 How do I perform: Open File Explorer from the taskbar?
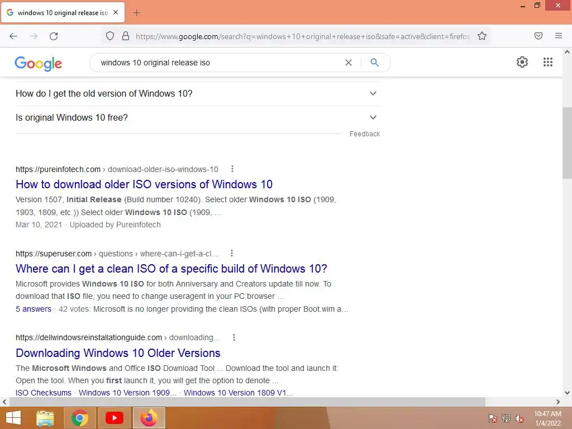45,418
